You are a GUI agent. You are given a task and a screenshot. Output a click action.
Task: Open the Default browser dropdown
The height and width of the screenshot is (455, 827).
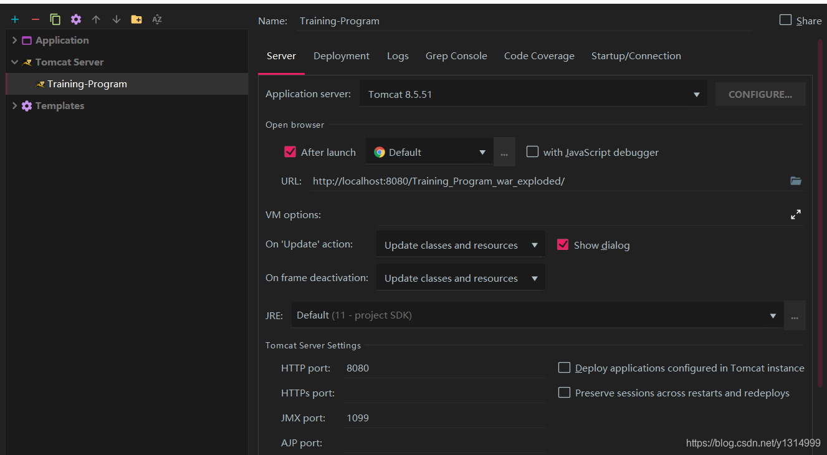429,152
